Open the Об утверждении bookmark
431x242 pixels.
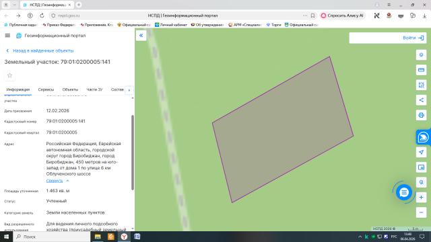tap(207, 25)
